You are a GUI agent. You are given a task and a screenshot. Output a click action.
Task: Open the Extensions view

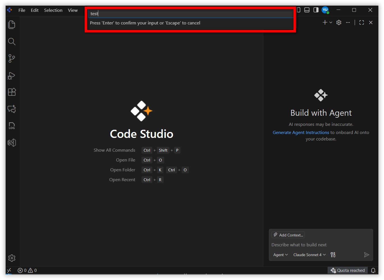tap(12, 92)
